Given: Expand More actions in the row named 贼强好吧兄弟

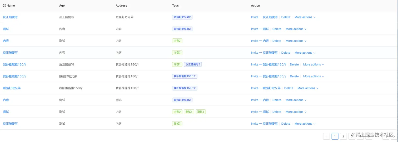Looking at the screenshot, I should (308, 88).
